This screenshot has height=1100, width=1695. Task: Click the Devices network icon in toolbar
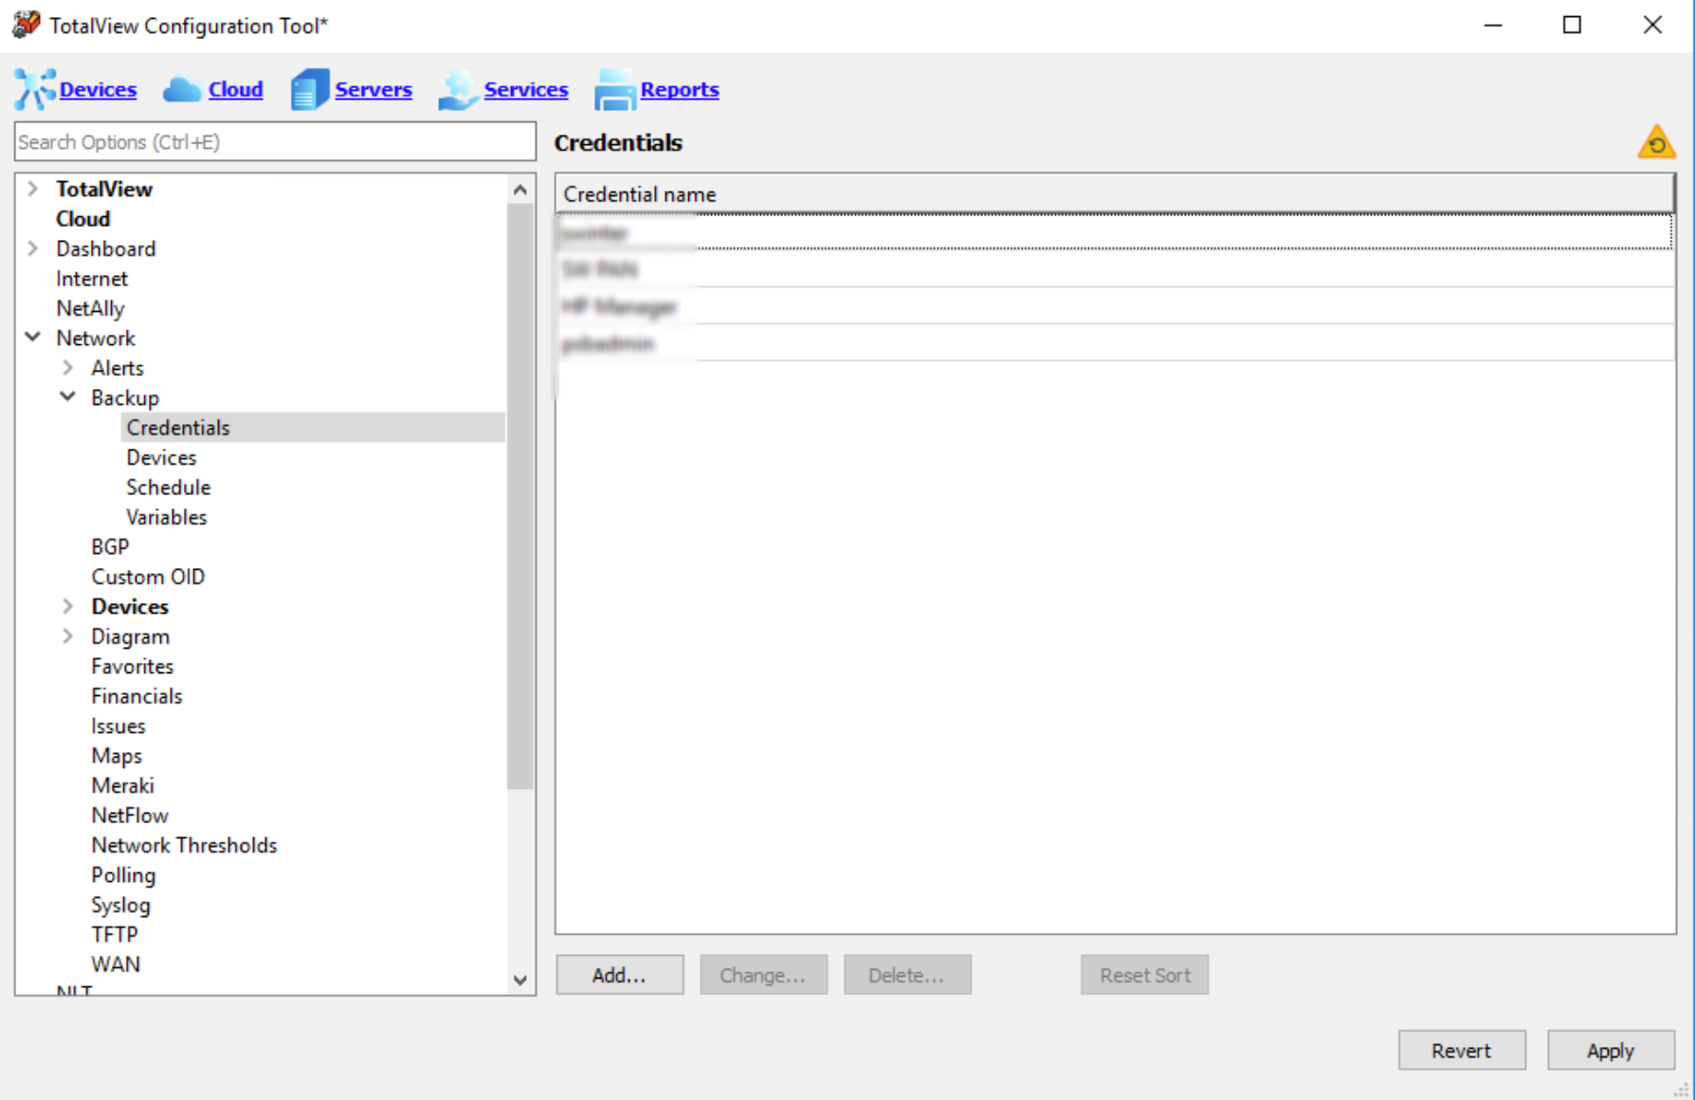35,89
